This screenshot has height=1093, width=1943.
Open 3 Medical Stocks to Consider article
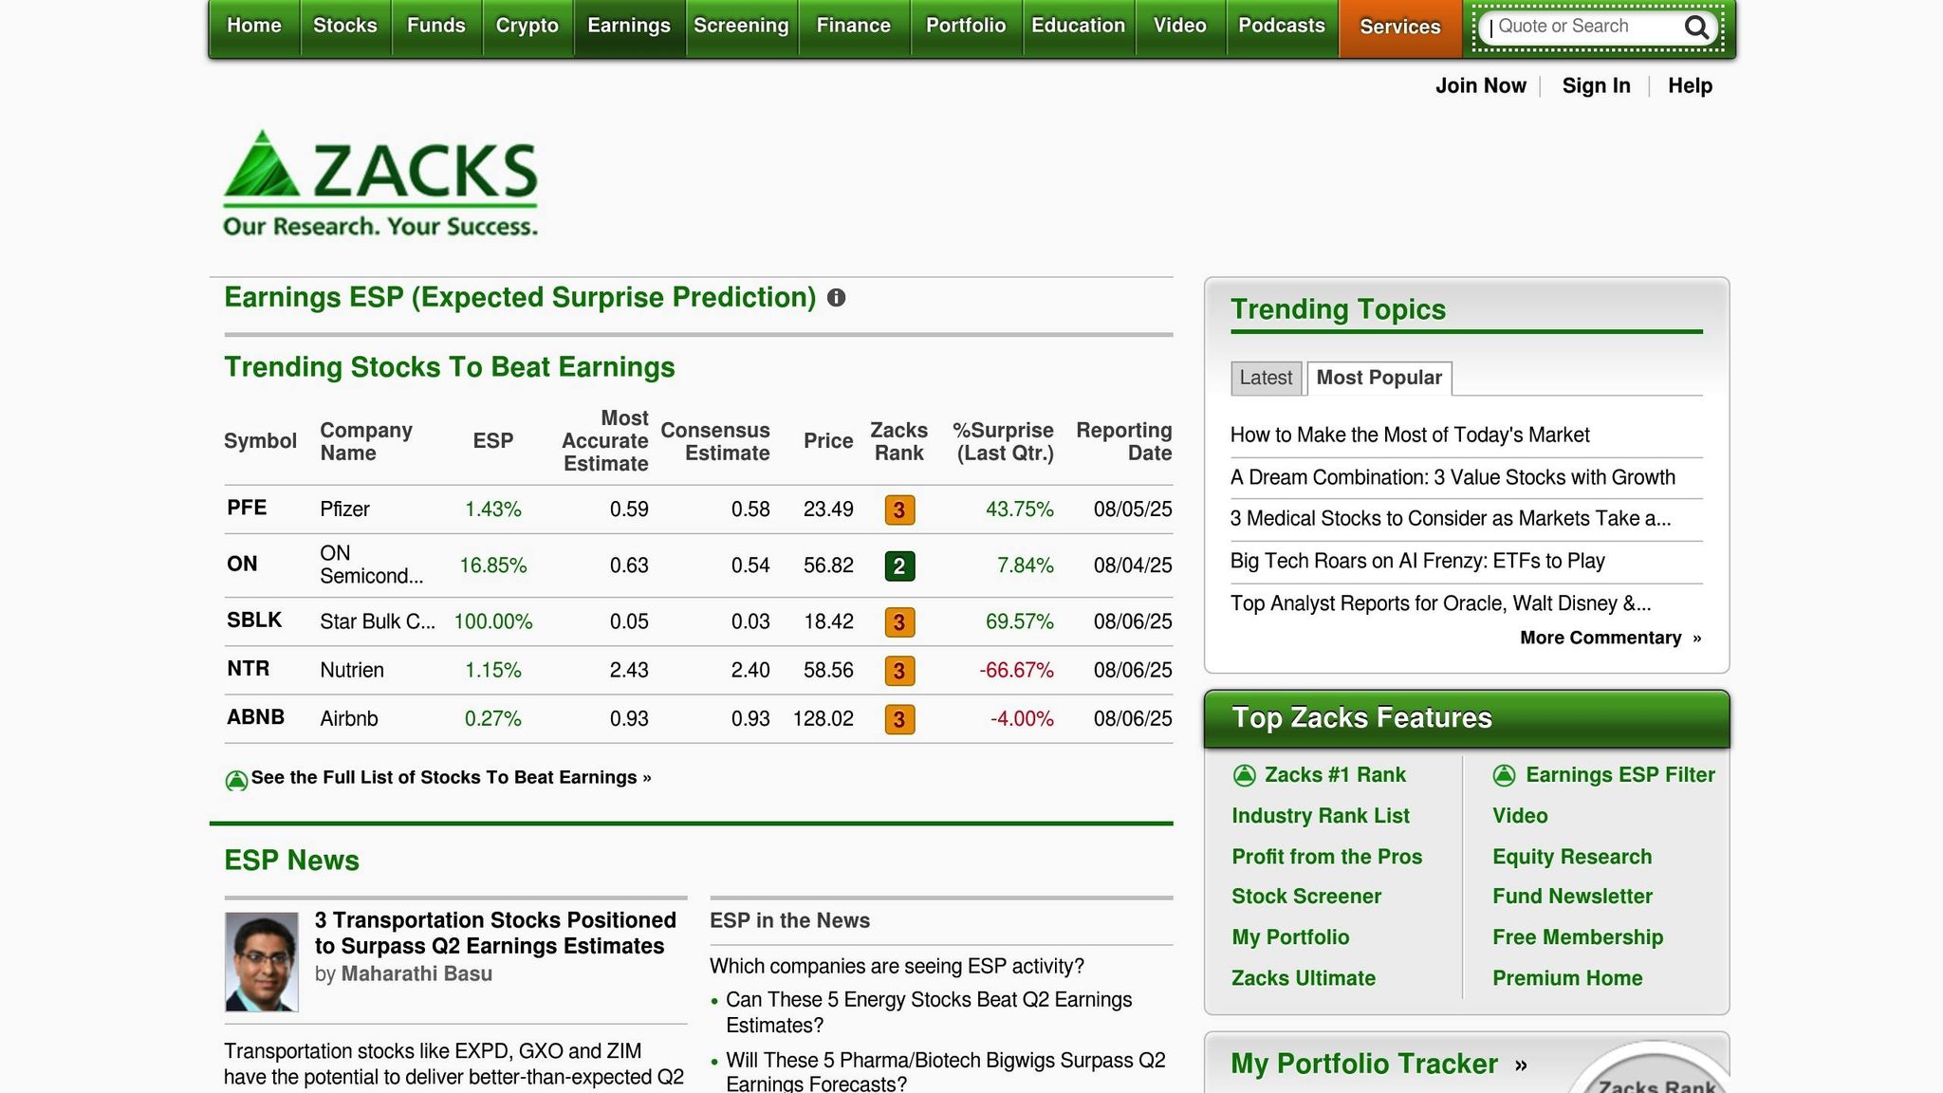point(1451,519)
